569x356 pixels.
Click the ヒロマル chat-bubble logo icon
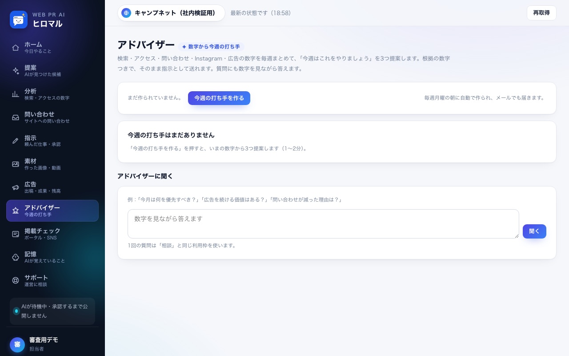[x=19, y=20]
